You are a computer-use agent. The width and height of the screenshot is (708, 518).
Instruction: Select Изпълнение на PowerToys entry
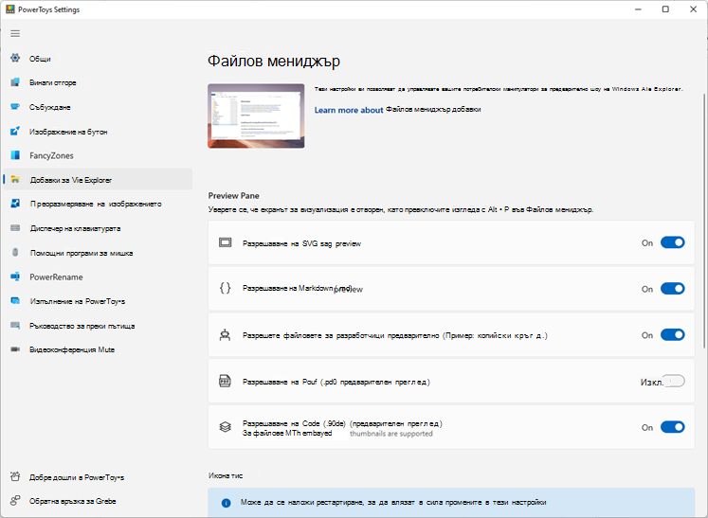pos(98,301)
